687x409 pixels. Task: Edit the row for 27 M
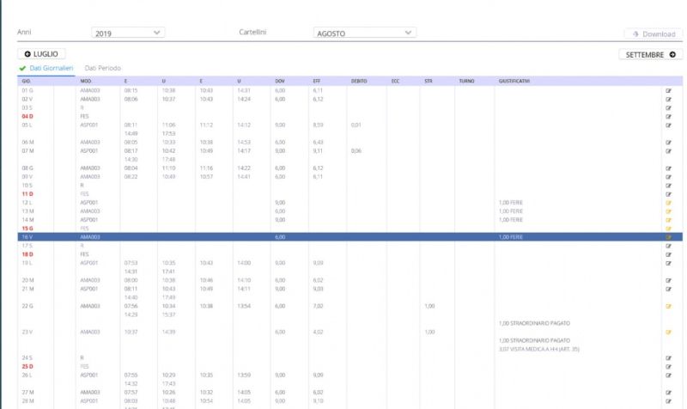click(x=668, y=393)
